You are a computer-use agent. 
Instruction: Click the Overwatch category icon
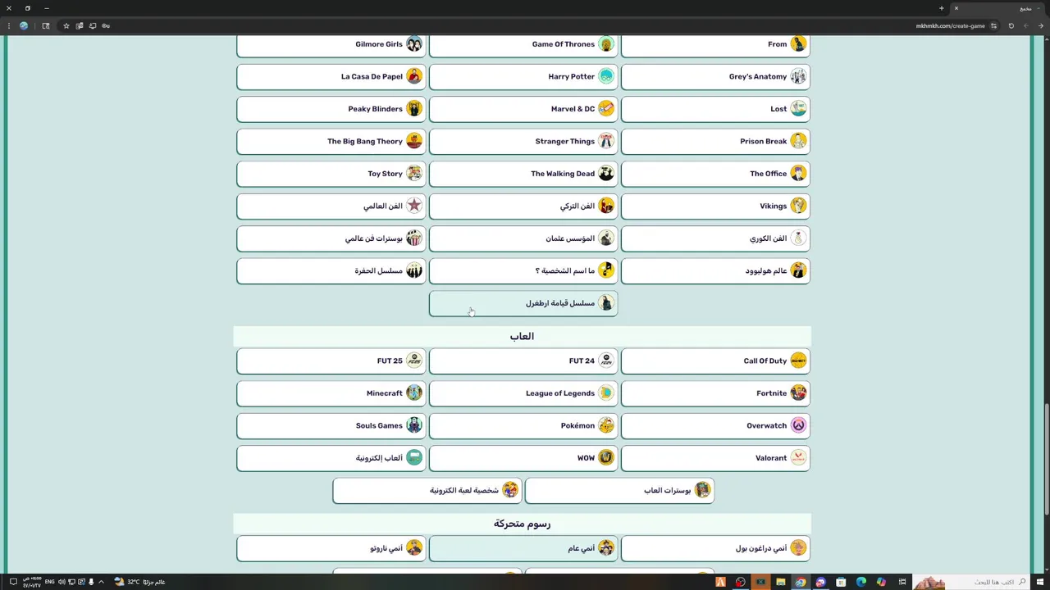click(798, 425)
